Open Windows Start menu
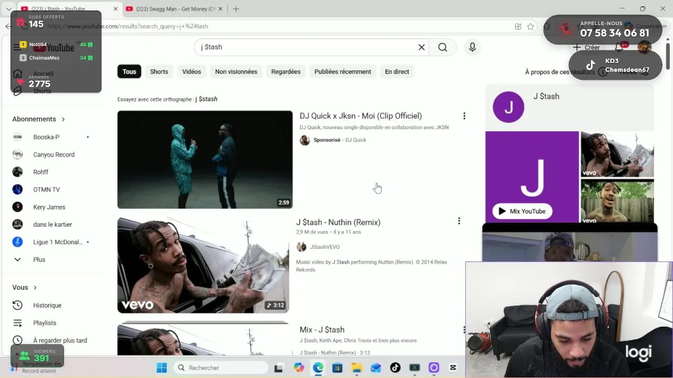 click(x=161, y=367)
